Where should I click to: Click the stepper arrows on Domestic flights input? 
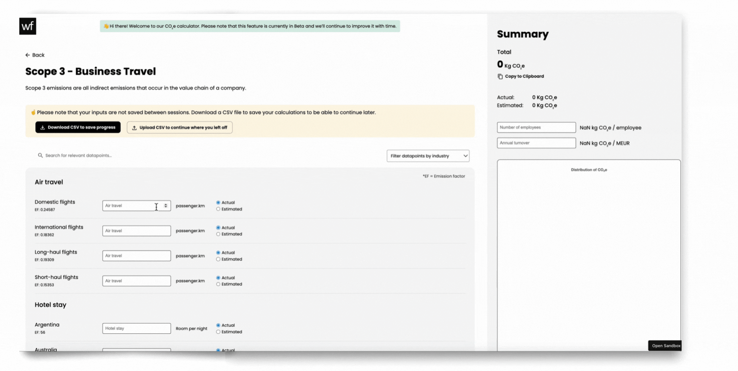(165, 206)
